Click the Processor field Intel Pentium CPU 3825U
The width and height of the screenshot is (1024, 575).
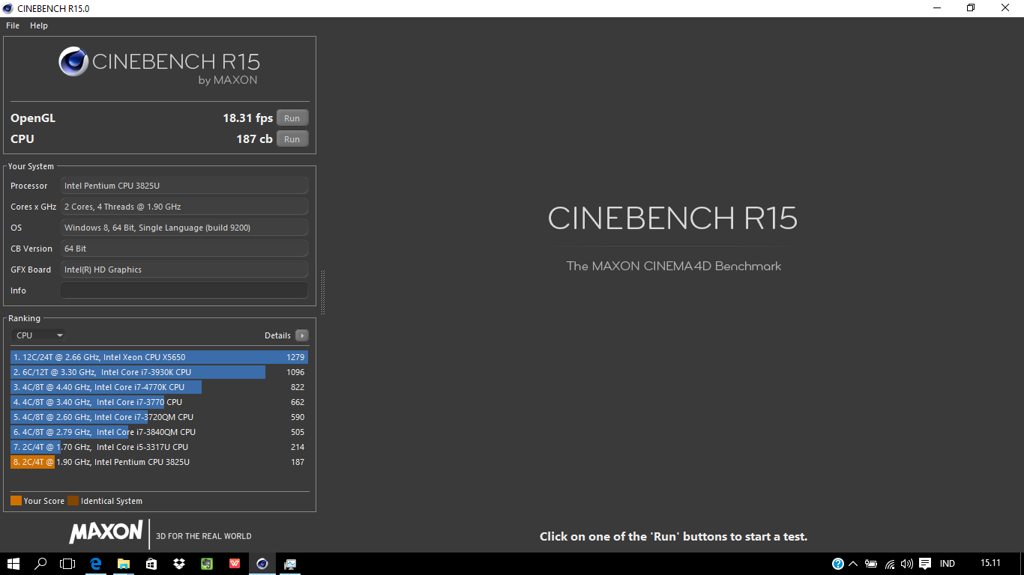click(184, 186)
